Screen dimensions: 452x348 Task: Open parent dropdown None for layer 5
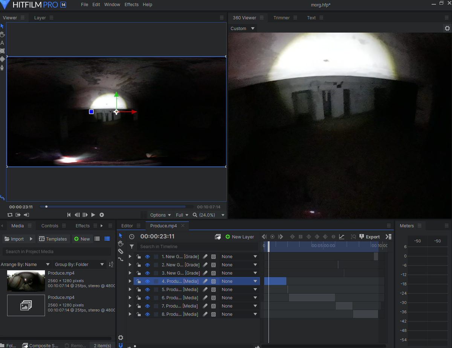point(240,289)
